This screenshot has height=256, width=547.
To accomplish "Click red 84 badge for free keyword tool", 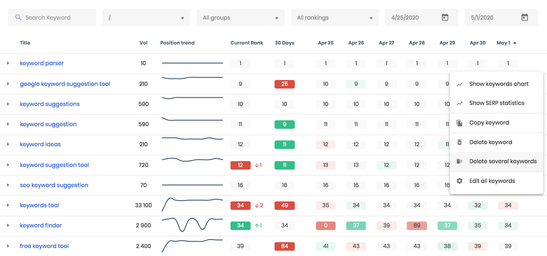I will point(284,246).
